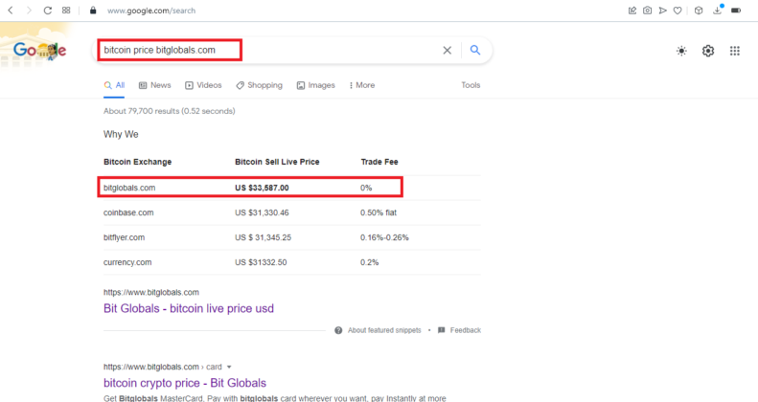The width and height of the screenshot is (758, 402).
Task: Open the cube extensions icon
Action: (x=699, y=11)
